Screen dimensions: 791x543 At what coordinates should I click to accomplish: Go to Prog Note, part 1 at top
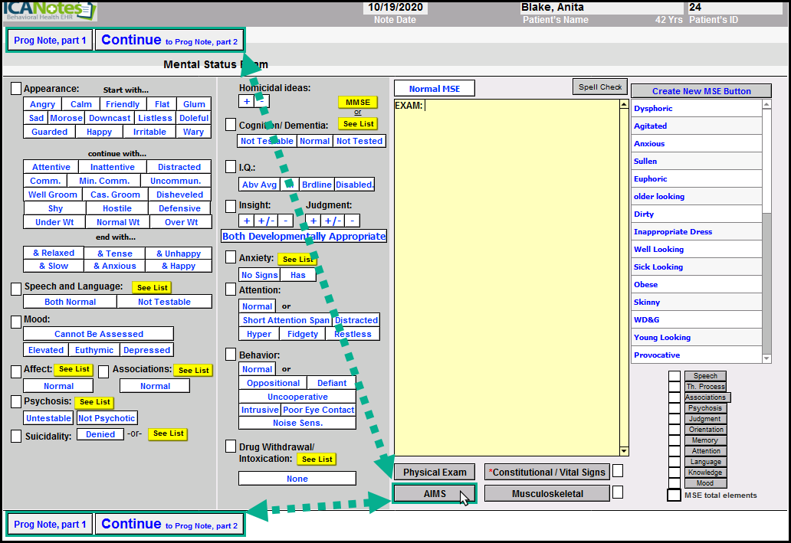[x=50, y=41]
